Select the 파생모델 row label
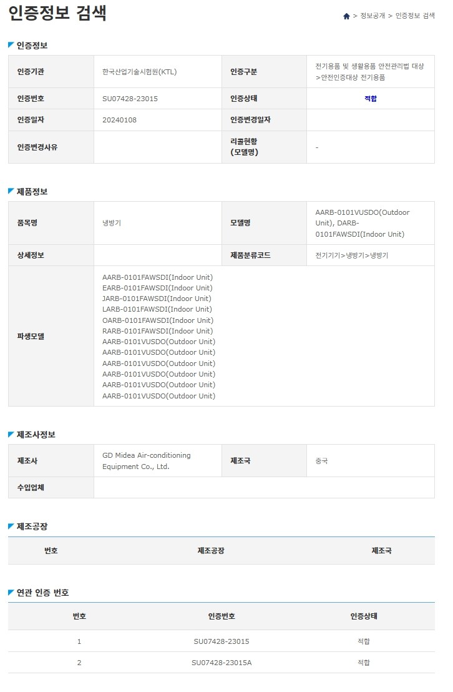453x692 pixels. (x=31, y=336)
